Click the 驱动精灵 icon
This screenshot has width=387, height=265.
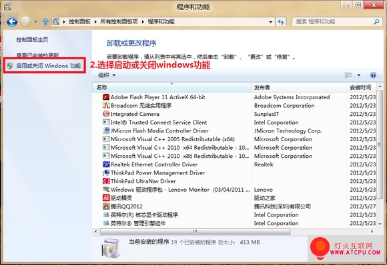point(106,198)
